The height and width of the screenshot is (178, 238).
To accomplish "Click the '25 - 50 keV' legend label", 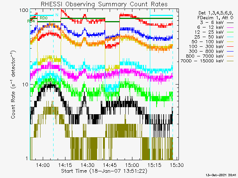I will coord(209,37).
